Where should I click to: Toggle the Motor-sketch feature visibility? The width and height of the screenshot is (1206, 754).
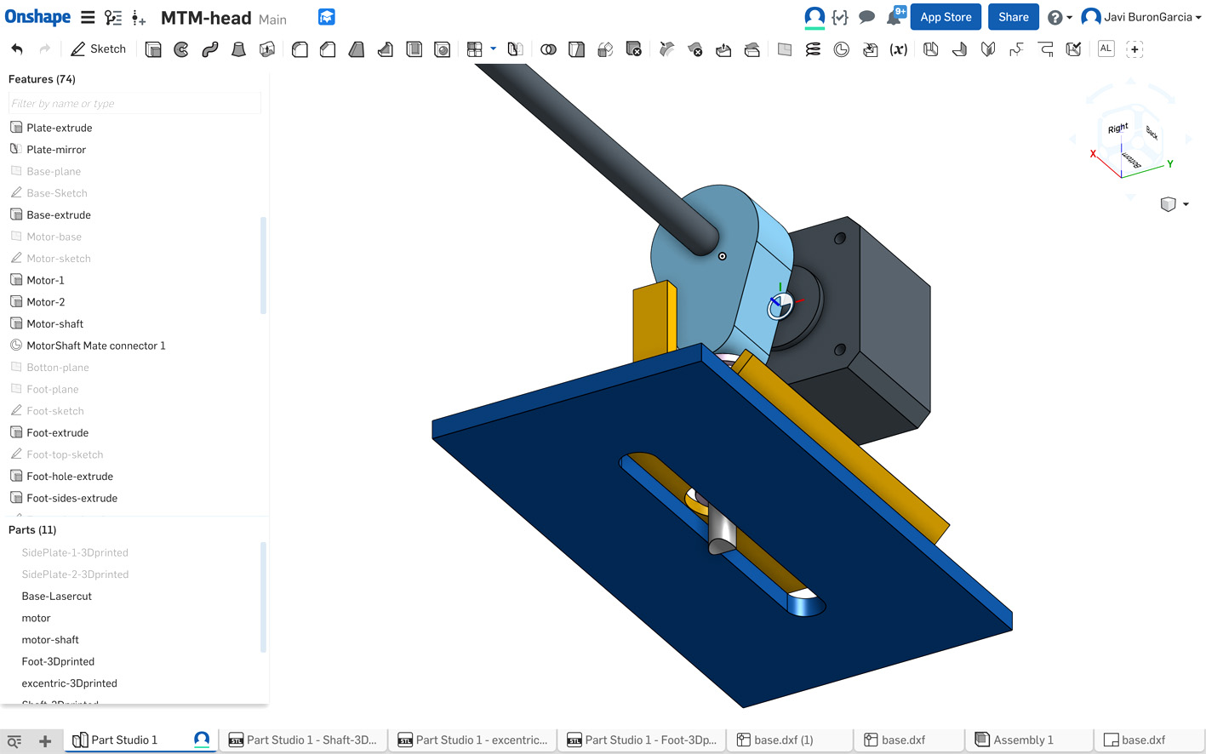click(x=58, y=259)
